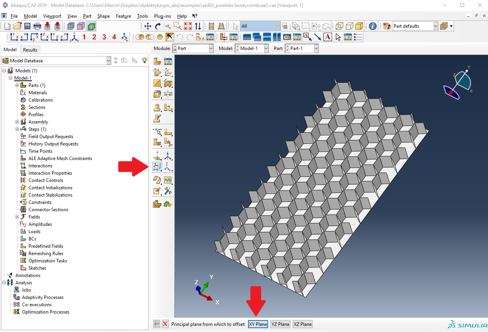
Task: Click the color code palette icon
Action: click(387, 26)
